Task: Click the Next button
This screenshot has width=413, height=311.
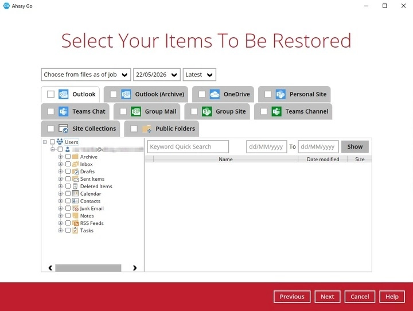Action: tap(328, 297)
